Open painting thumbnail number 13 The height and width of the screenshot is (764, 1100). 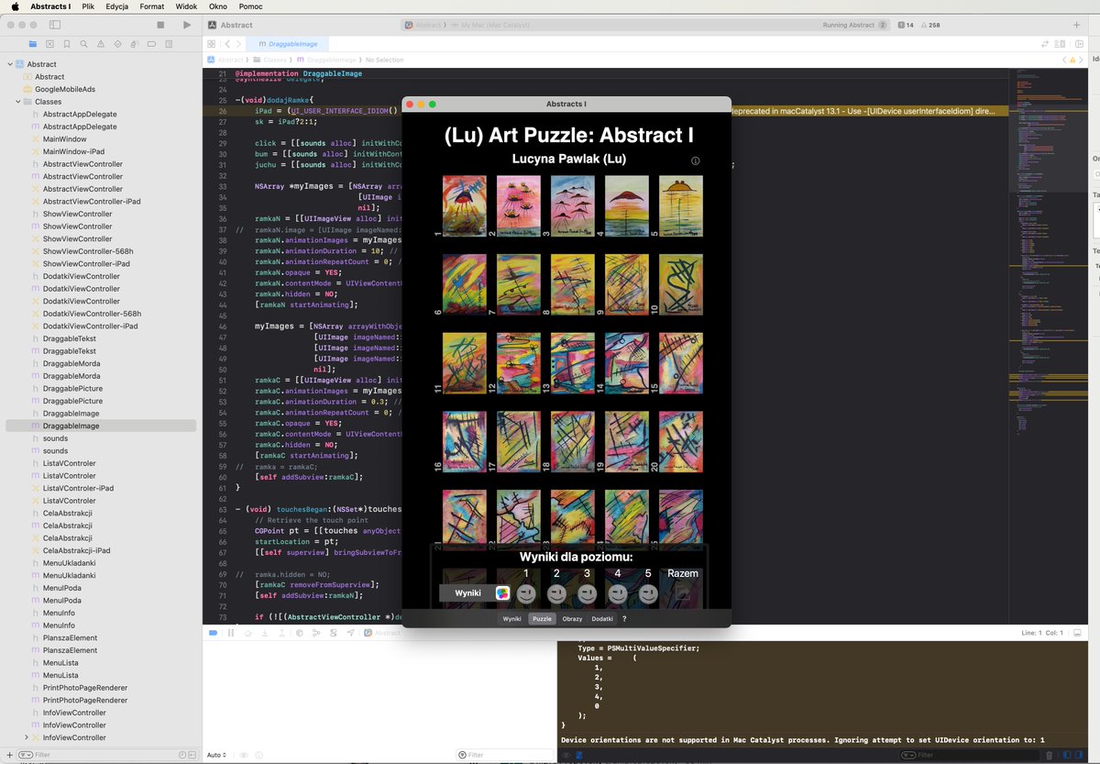[573, 363]
